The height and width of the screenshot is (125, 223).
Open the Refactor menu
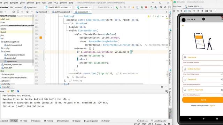pyautogui.click(x=30, y=3)
